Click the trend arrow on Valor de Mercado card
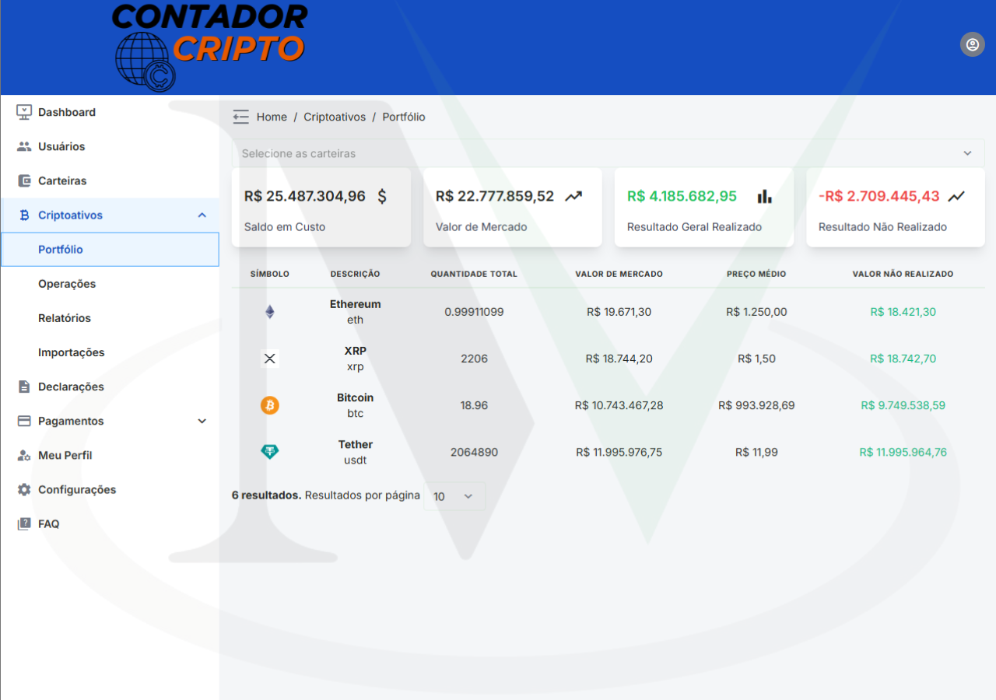Image resolution: width=996 pixels, height=700 pixels. pos(573,196)
